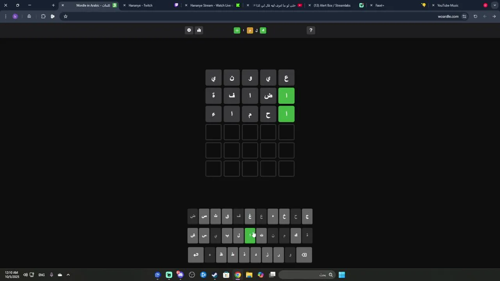
Task: Switch to Fasel+ tab
Action: (x=398, y=5)
